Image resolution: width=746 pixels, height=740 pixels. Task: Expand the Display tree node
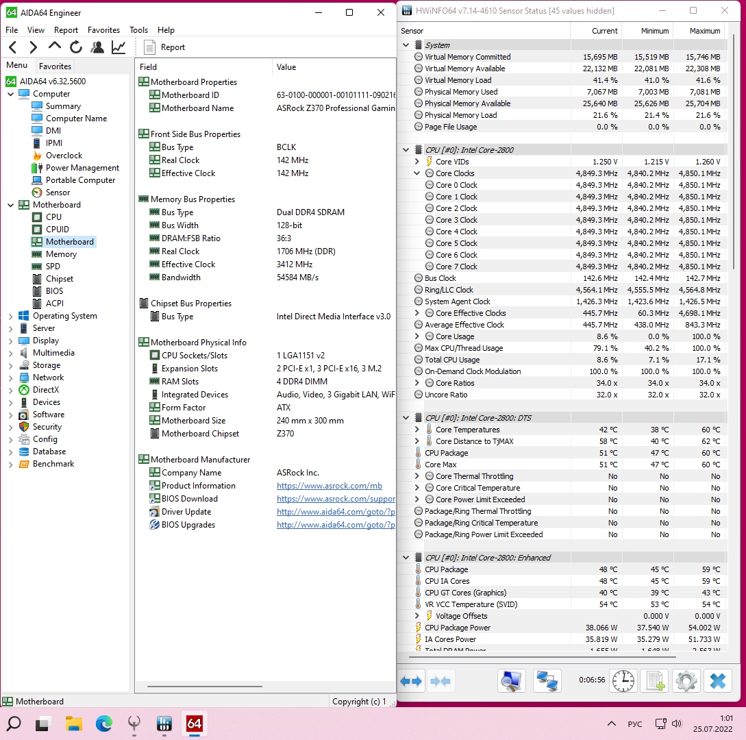pos(10,341)
